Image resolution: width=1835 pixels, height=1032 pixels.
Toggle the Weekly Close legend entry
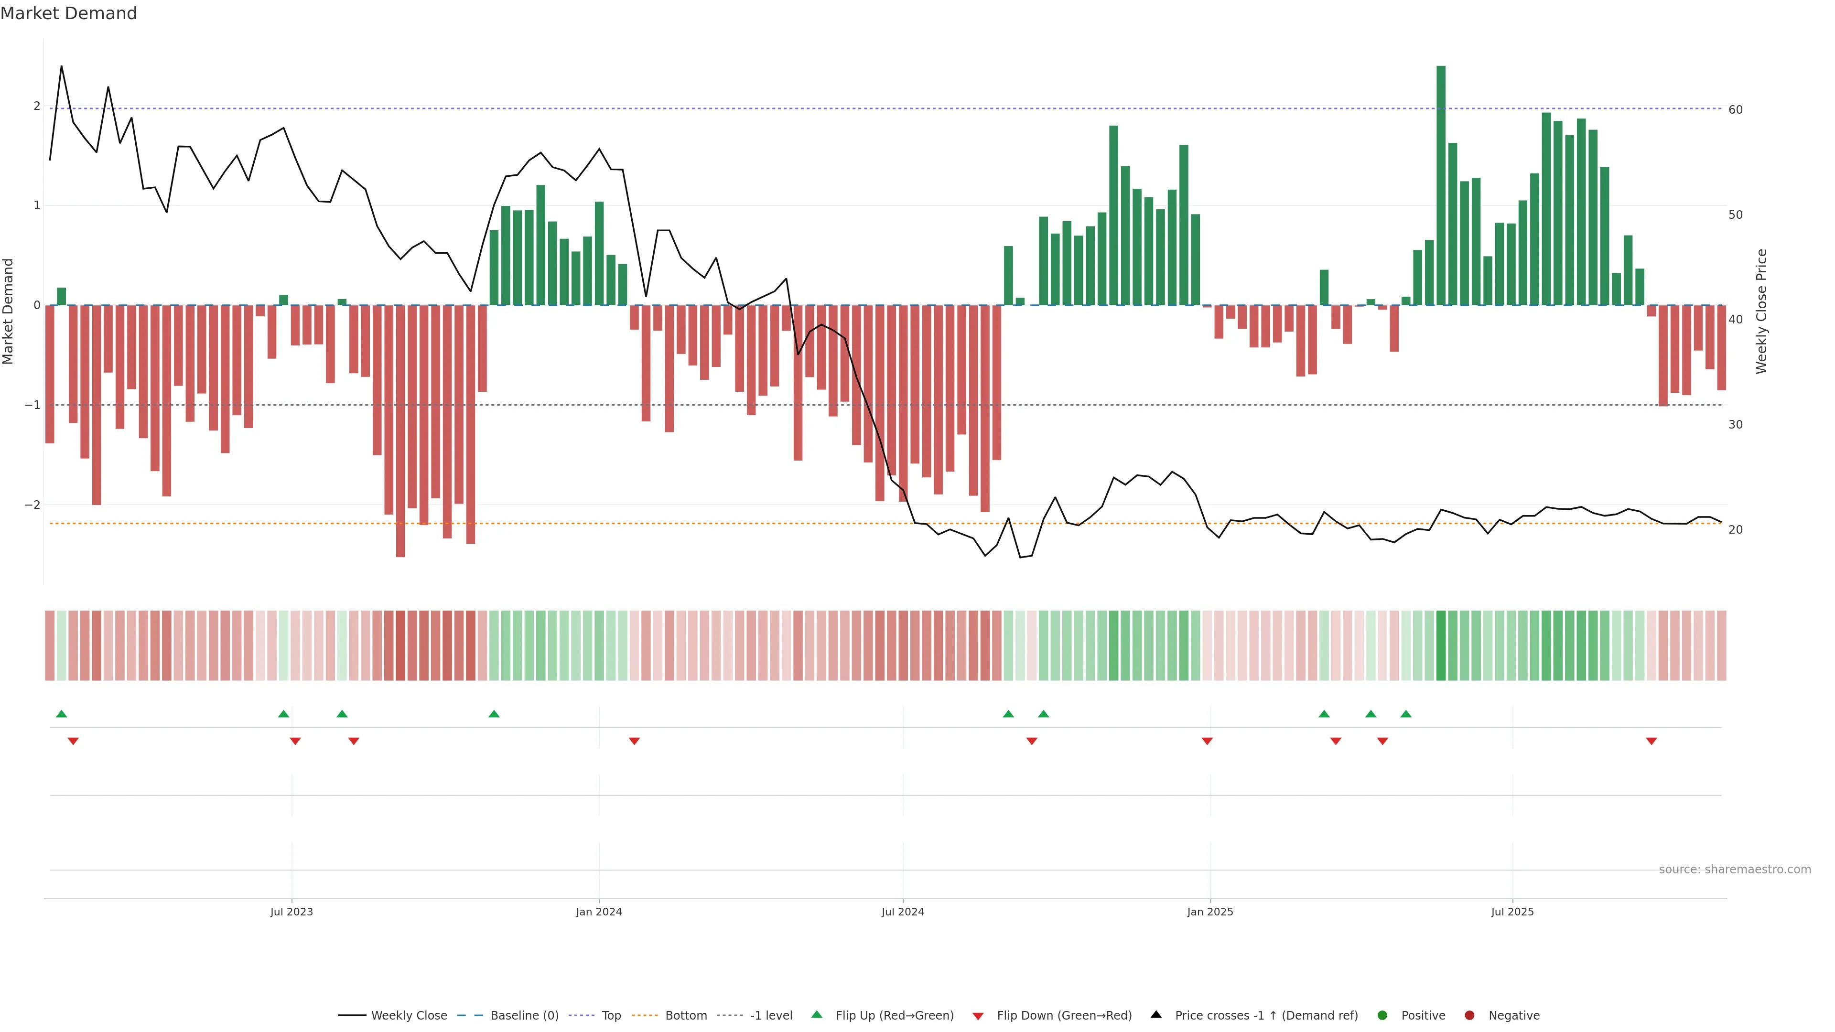point(409,1016)
